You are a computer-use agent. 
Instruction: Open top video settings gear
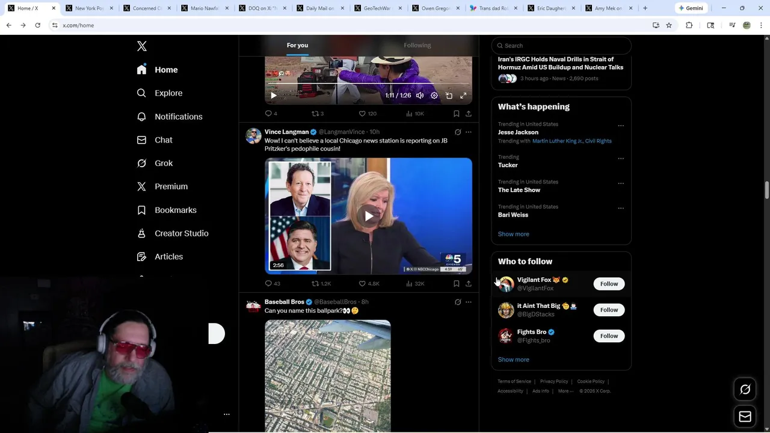(434, 96)
